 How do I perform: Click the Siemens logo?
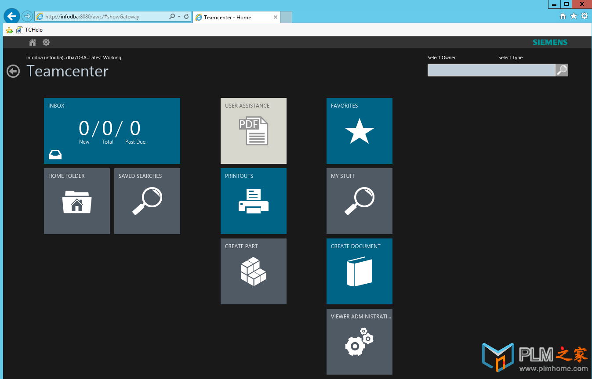point(550,42)
